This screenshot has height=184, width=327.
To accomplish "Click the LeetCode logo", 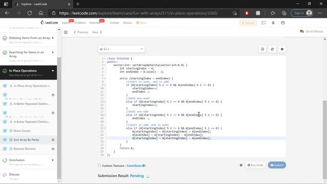I will click(49, 22).
